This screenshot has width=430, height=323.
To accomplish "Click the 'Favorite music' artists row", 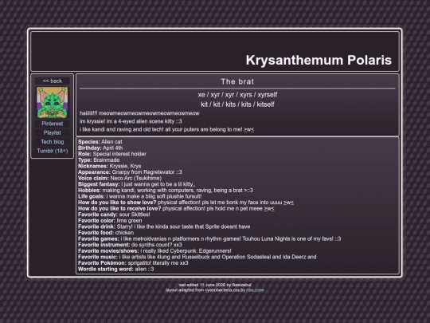I will pos(197,257).
